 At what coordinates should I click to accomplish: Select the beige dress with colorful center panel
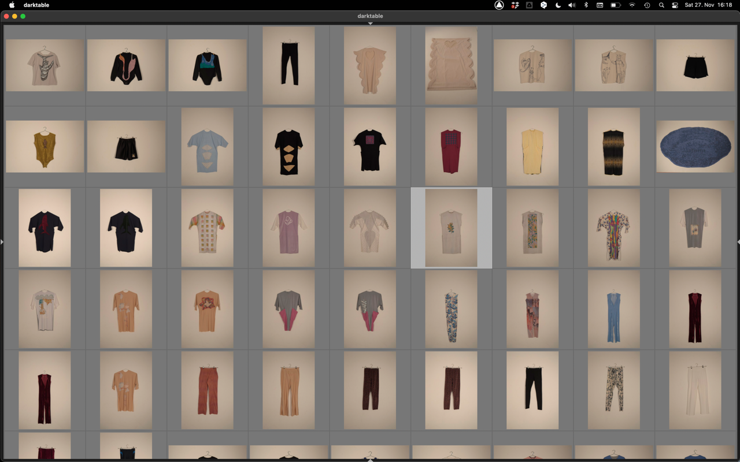[x=532, y=228]
